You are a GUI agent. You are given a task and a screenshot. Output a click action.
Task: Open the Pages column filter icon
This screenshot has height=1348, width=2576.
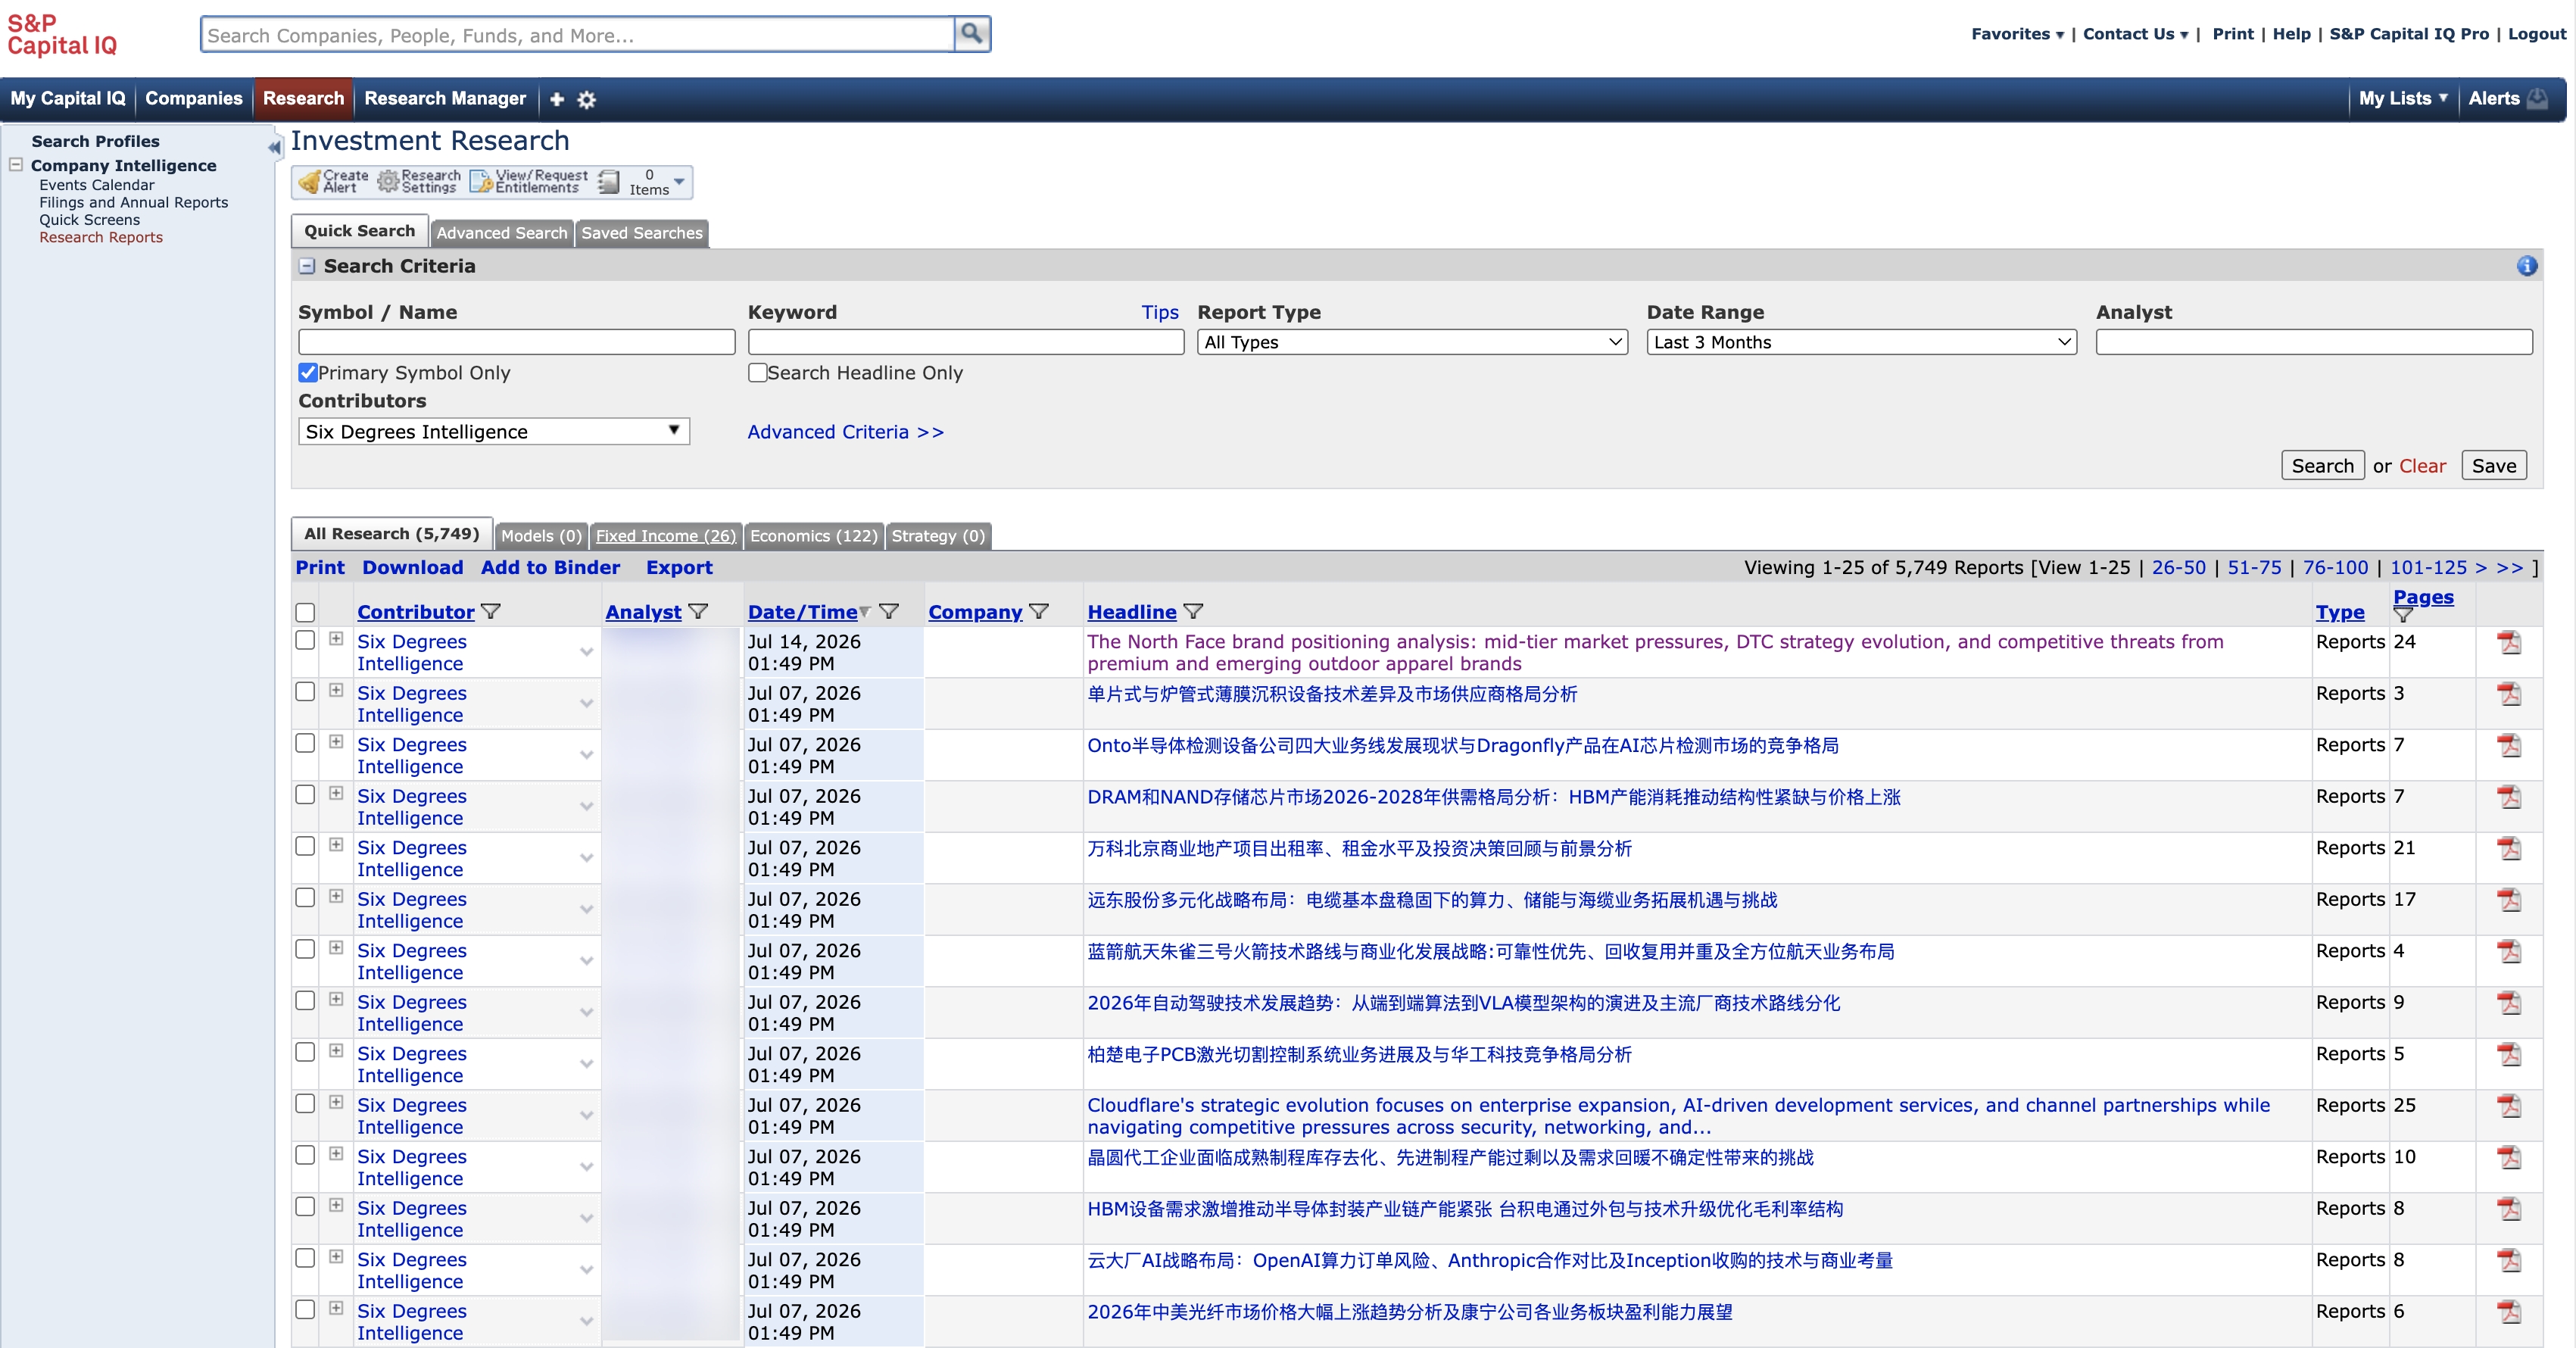coord(2403,615)
